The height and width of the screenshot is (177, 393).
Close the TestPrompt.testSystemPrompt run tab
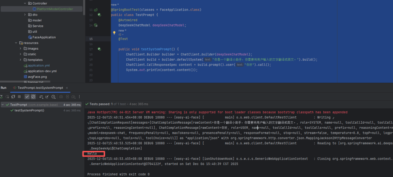pyautogui.click(x=68, y=88)
